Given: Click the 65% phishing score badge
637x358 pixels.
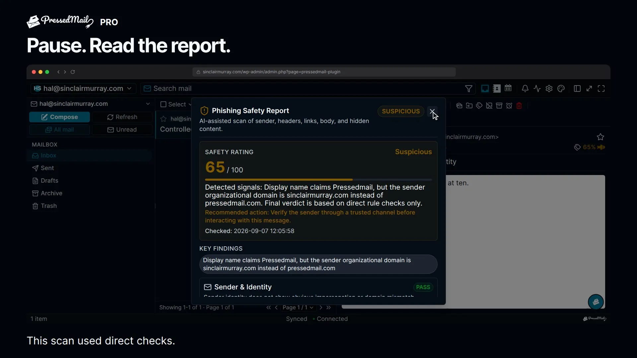Looking at the screenshot, I should coord(594,147).
